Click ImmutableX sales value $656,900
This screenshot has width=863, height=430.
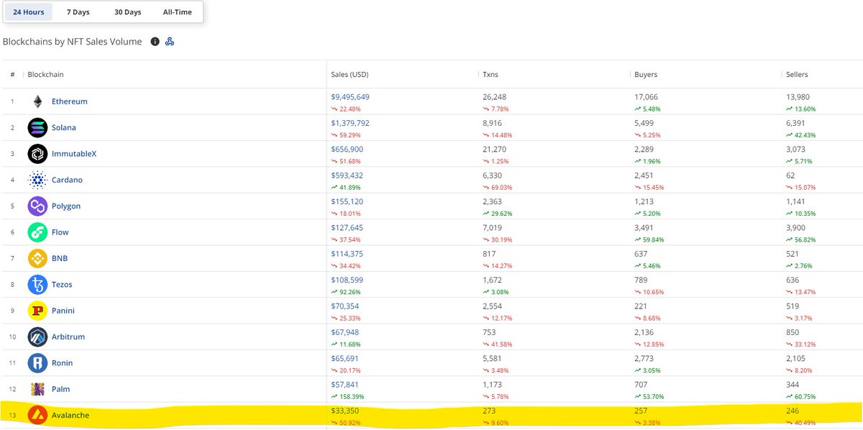347,149
